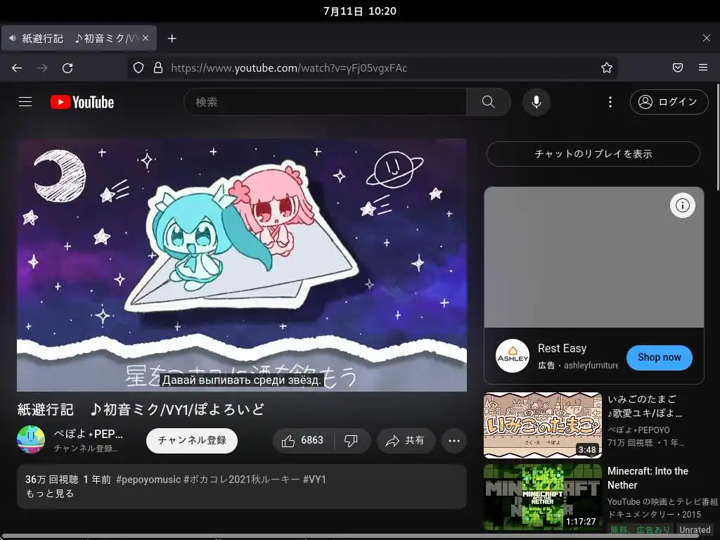Screen dimensions: 720x540
Task: Open Firefox application menu
Action: pos(703,68)
